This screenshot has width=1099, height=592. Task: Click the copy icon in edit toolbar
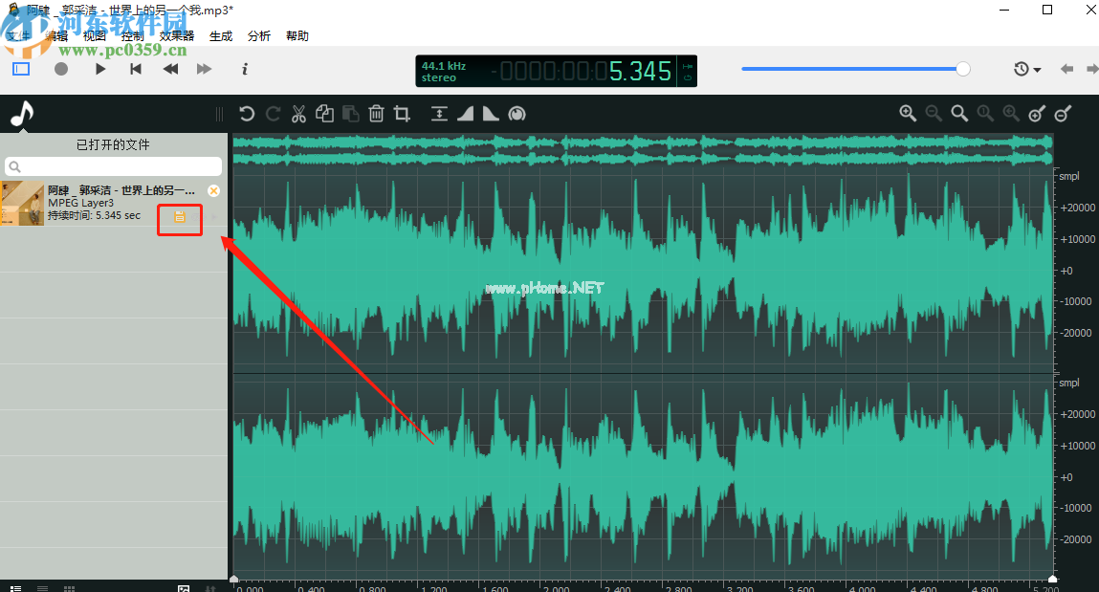coord(324,114)
